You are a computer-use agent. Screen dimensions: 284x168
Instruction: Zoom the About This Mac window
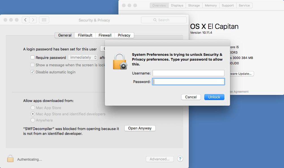click(135, 5)
